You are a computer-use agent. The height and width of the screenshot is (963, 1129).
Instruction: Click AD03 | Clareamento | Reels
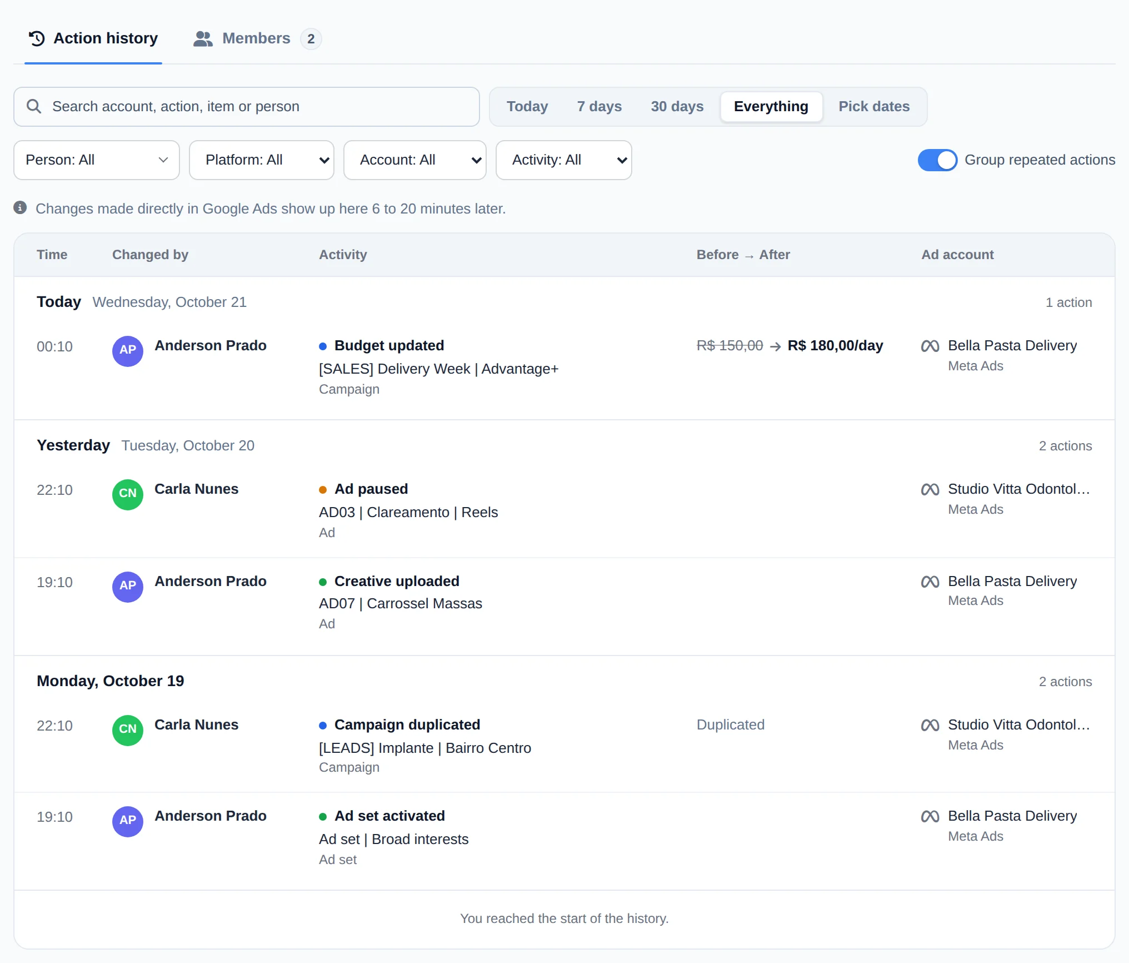408,513
